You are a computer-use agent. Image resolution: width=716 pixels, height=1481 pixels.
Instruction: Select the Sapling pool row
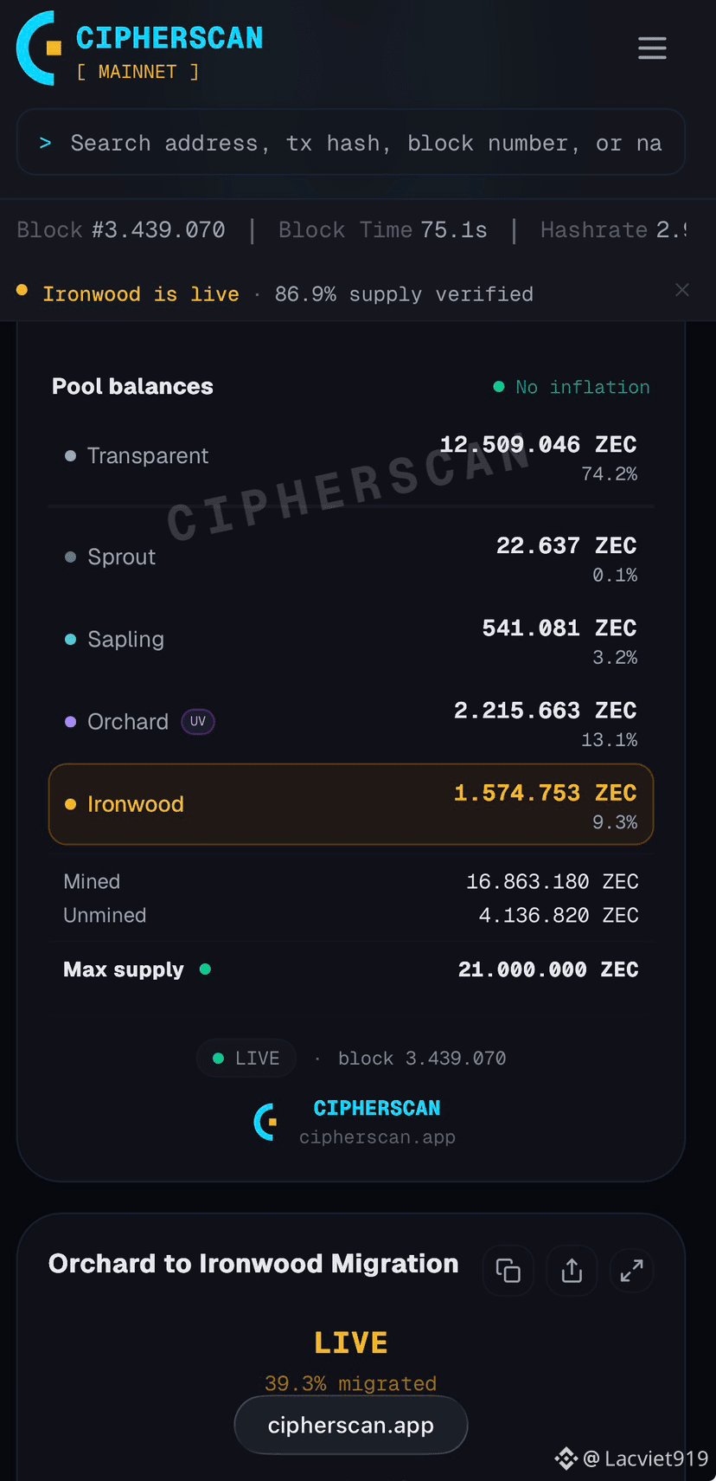click(351, 641)
